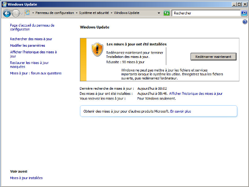Maximize the Windows Update window
Screen dimensions: 249x187
(239, 4)
